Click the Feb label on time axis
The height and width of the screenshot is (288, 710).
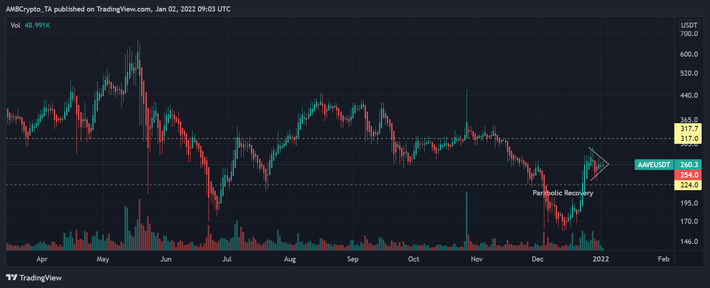pos(663,259)
